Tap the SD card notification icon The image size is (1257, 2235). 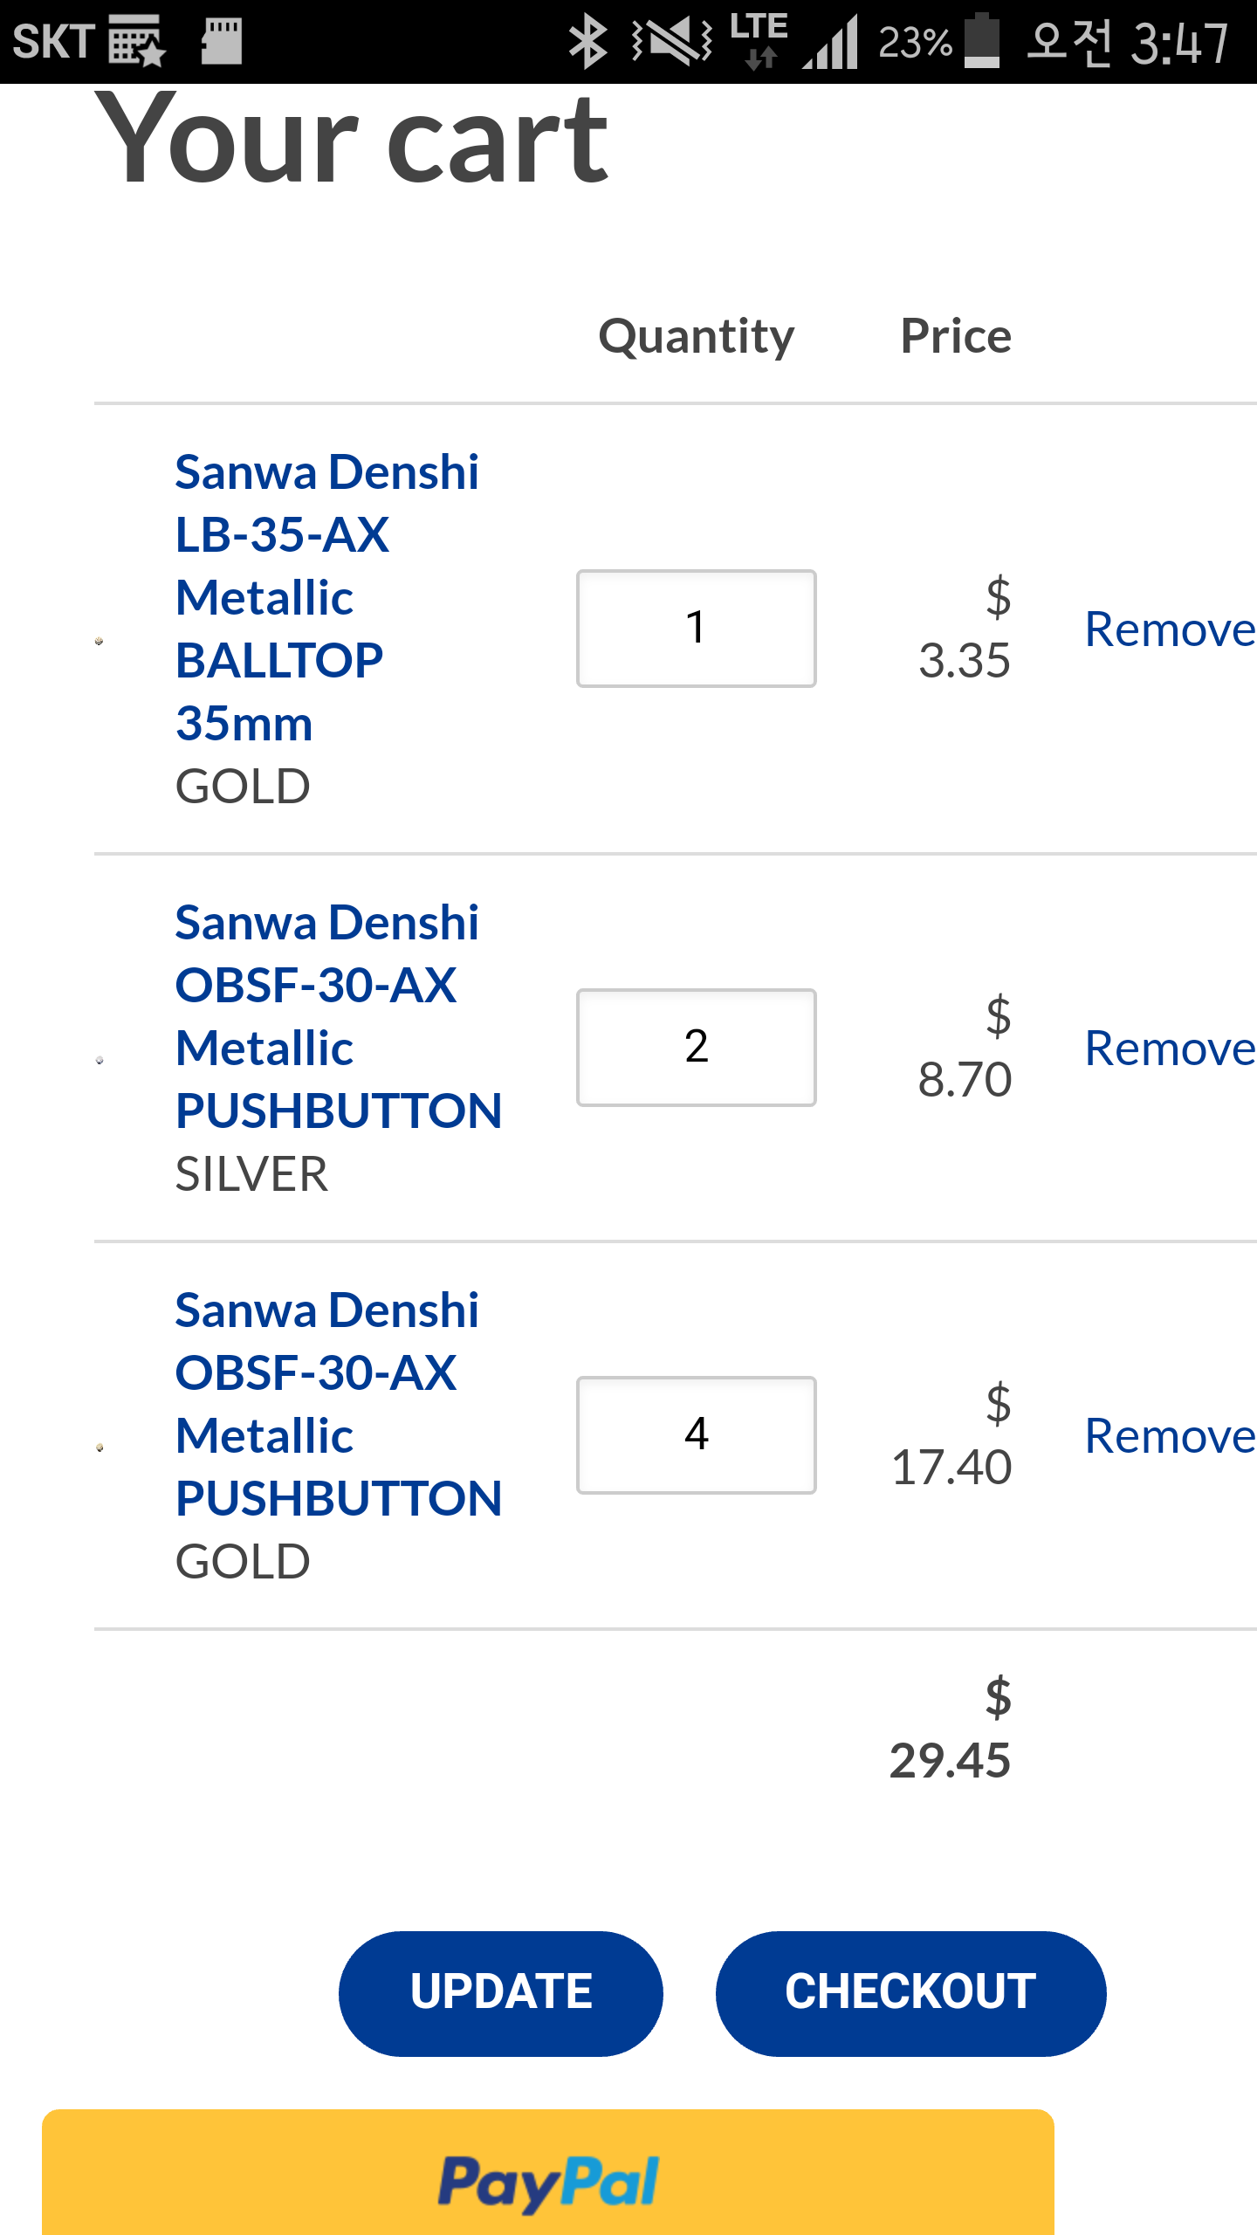(x=221, y=41)
